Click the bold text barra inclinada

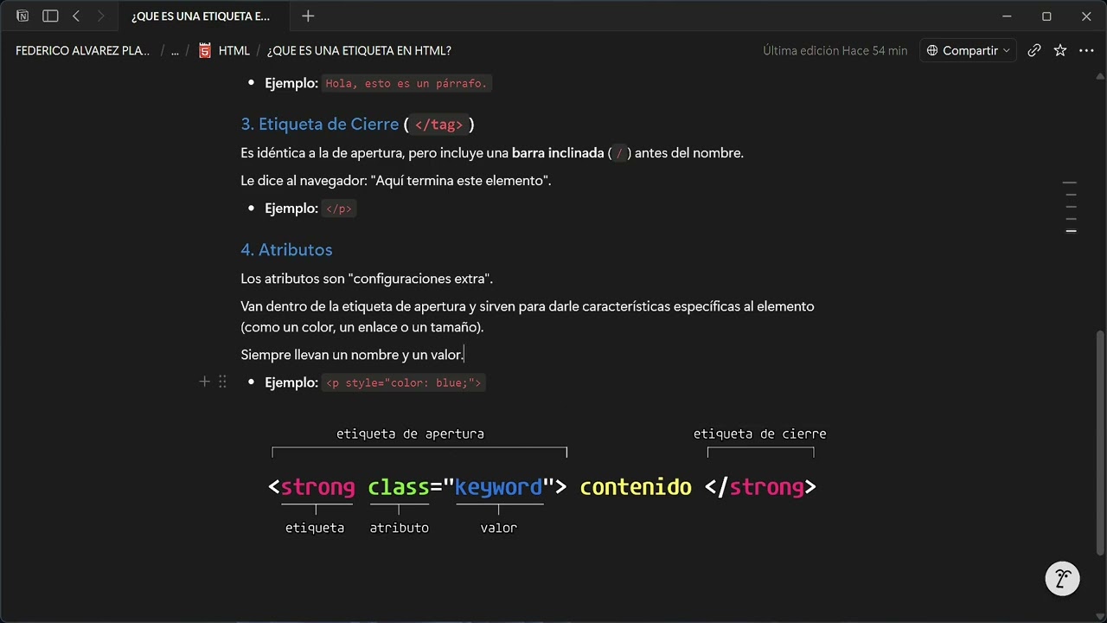[558, 153]
